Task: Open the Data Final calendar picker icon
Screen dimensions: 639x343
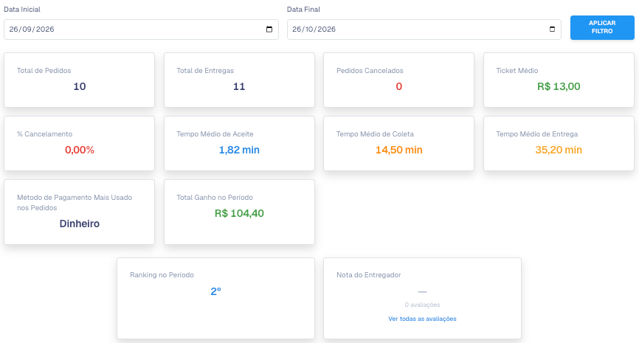Action: pyautogui.click(x=552, y=30)
